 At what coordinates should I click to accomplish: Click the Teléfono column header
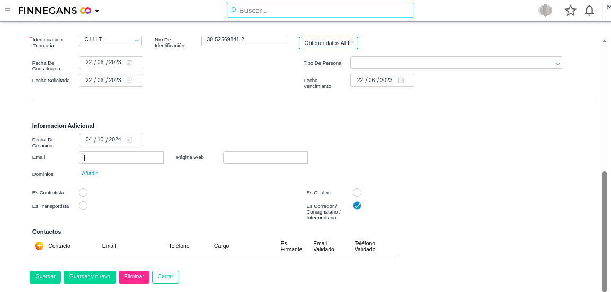(179, 246)
